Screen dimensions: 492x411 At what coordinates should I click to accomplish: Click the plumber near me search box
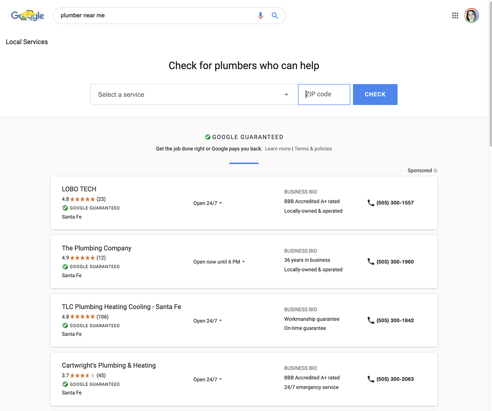[156, 16]
